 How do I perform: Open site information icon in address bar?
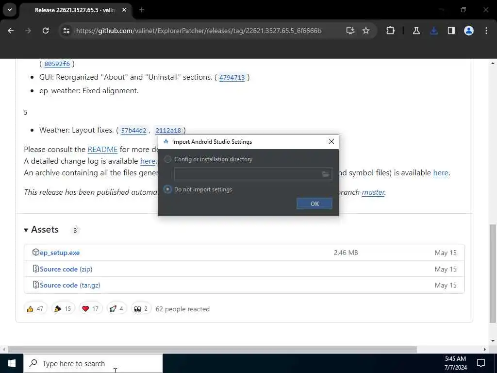click(66, 31)
